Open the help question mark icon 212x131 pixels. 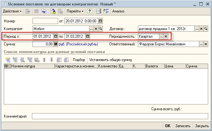(x=89, y=11)
